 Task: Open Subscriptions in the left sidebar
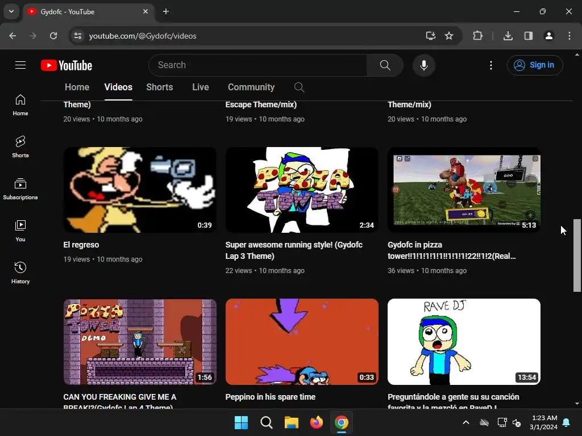(x=20, y=189)
